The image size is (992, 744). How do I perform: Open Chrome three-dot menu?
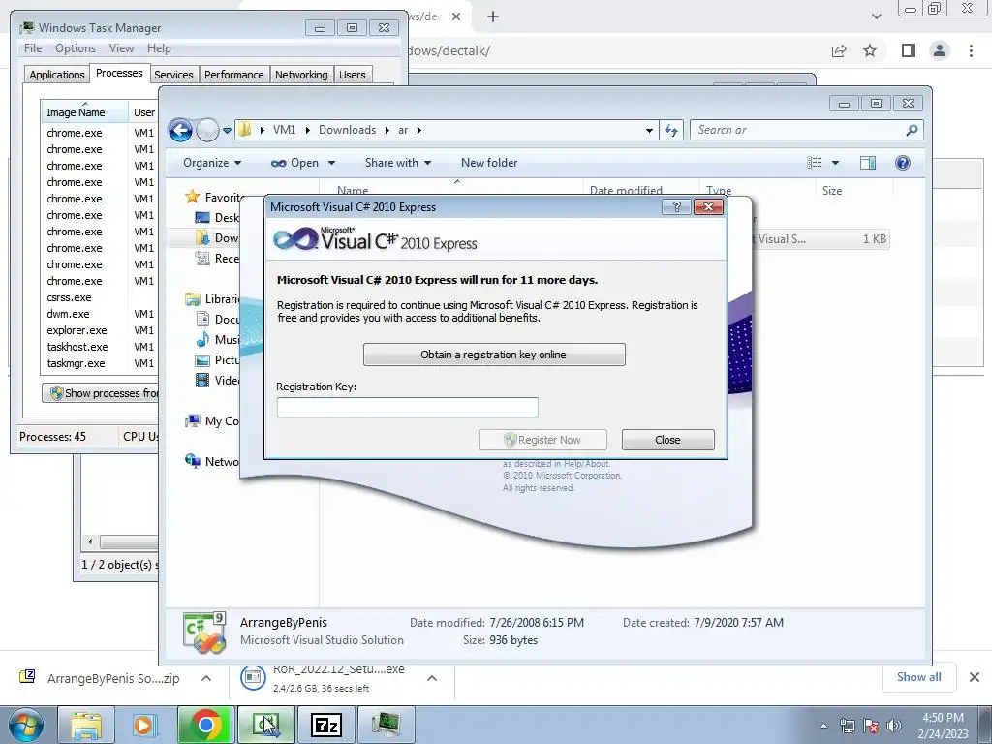coord(971,50)
